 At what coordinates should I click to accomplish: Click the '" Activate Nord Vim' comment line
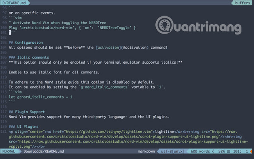point(57,23)
